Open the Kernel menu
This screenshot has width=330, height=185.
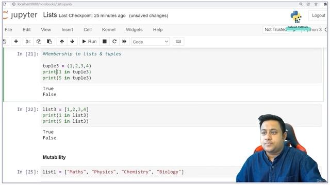[x=109, y=30]
